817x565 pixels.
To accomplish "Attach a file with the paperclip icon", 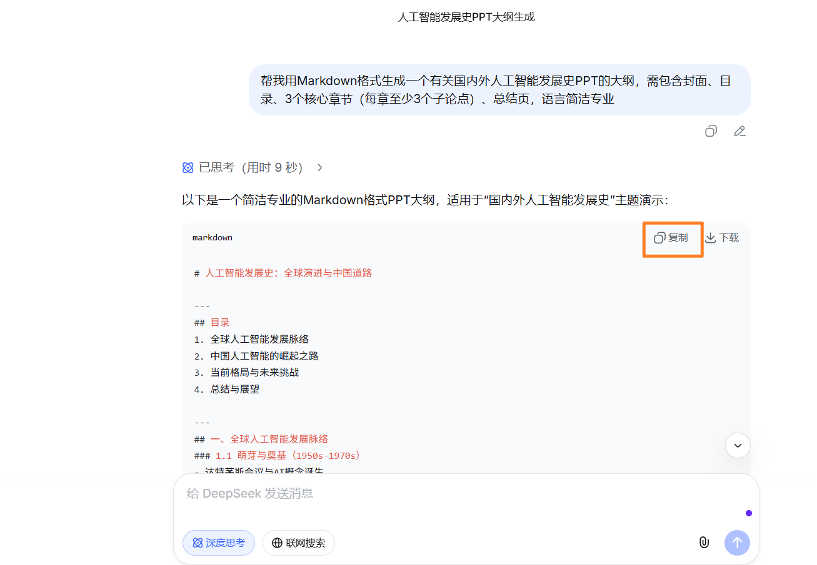I will [x=704, y=543].
